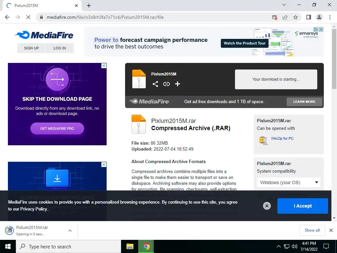The width and height of the screenshot is (337, 253).
Task: Add file with the plus icon
Action: pyautogui.click(x=177, y=84)
